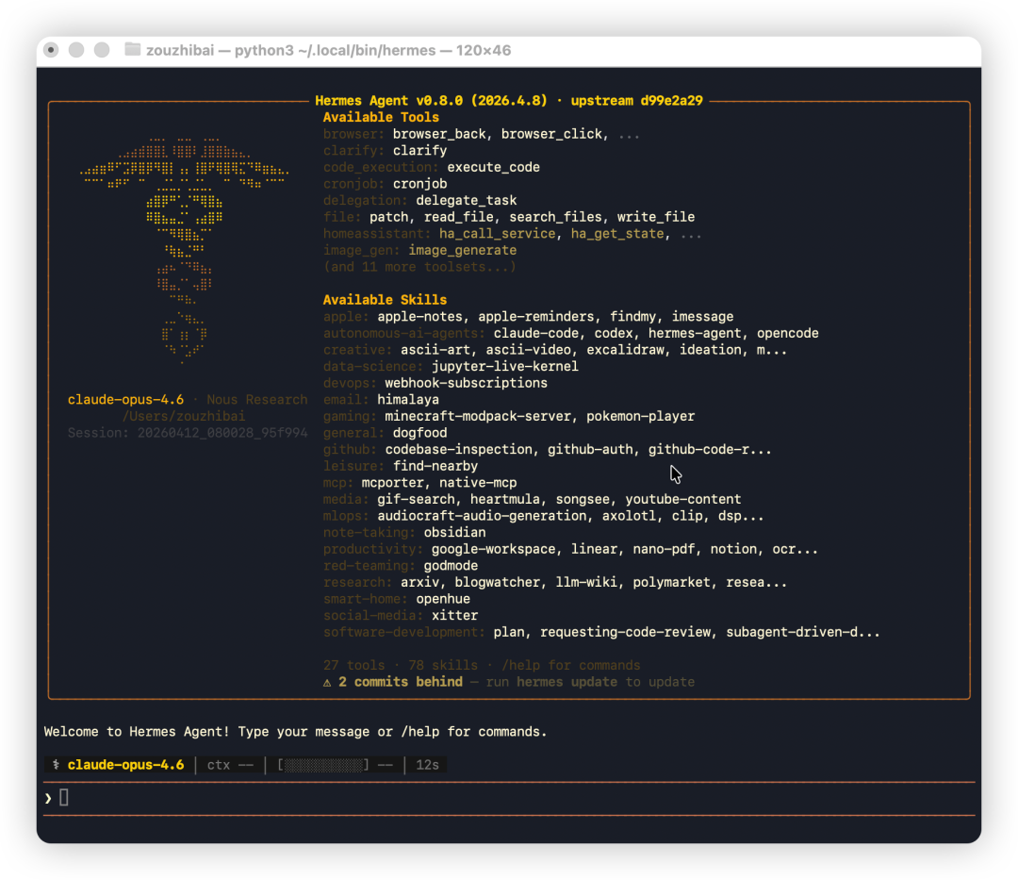Select 'browser_click' tool name

pos(551,134)
